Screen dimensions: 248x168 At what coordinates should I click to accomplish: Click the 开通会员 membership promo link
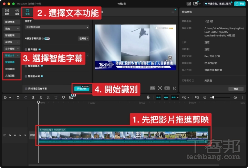tap(218, 4)
